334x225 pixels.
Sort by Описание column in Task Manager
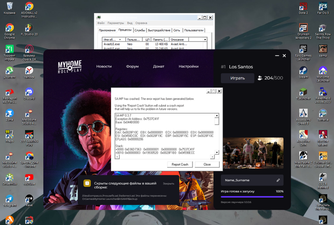(x=179, y=40)
